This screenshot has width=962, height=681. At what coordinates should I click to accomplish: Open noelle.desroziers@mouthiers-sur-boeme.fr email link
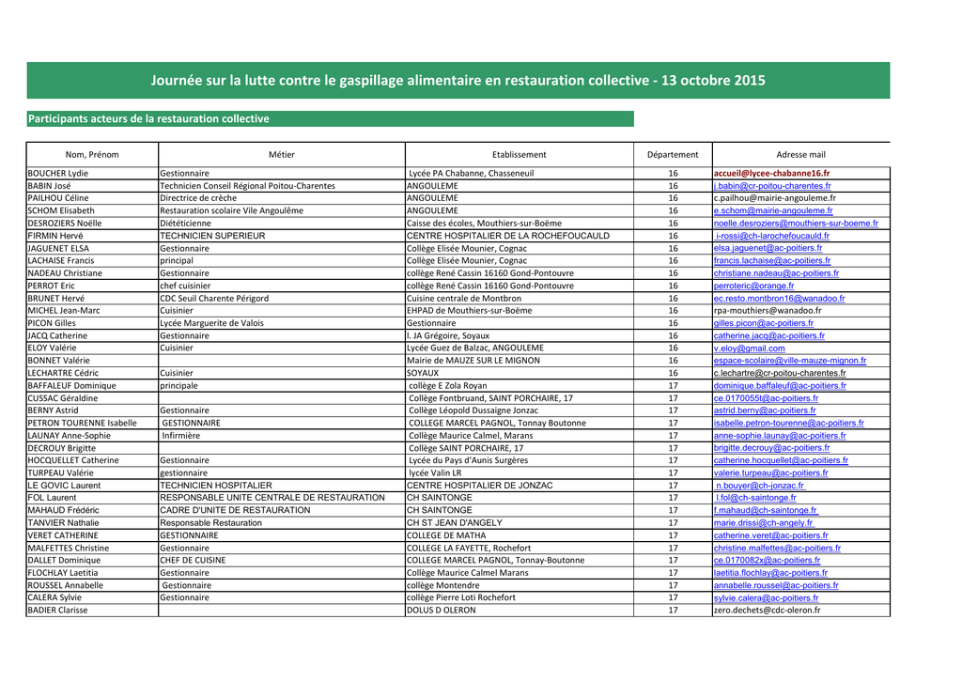pyautogui.click(x=796, y=224)
